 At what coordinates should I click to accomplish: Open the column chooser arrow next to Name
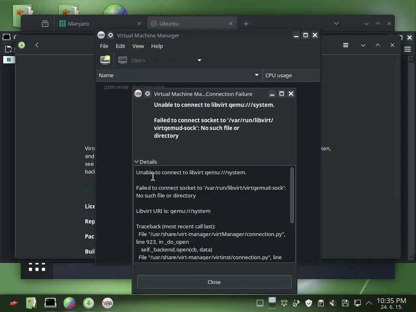click(x=257, y=75)
